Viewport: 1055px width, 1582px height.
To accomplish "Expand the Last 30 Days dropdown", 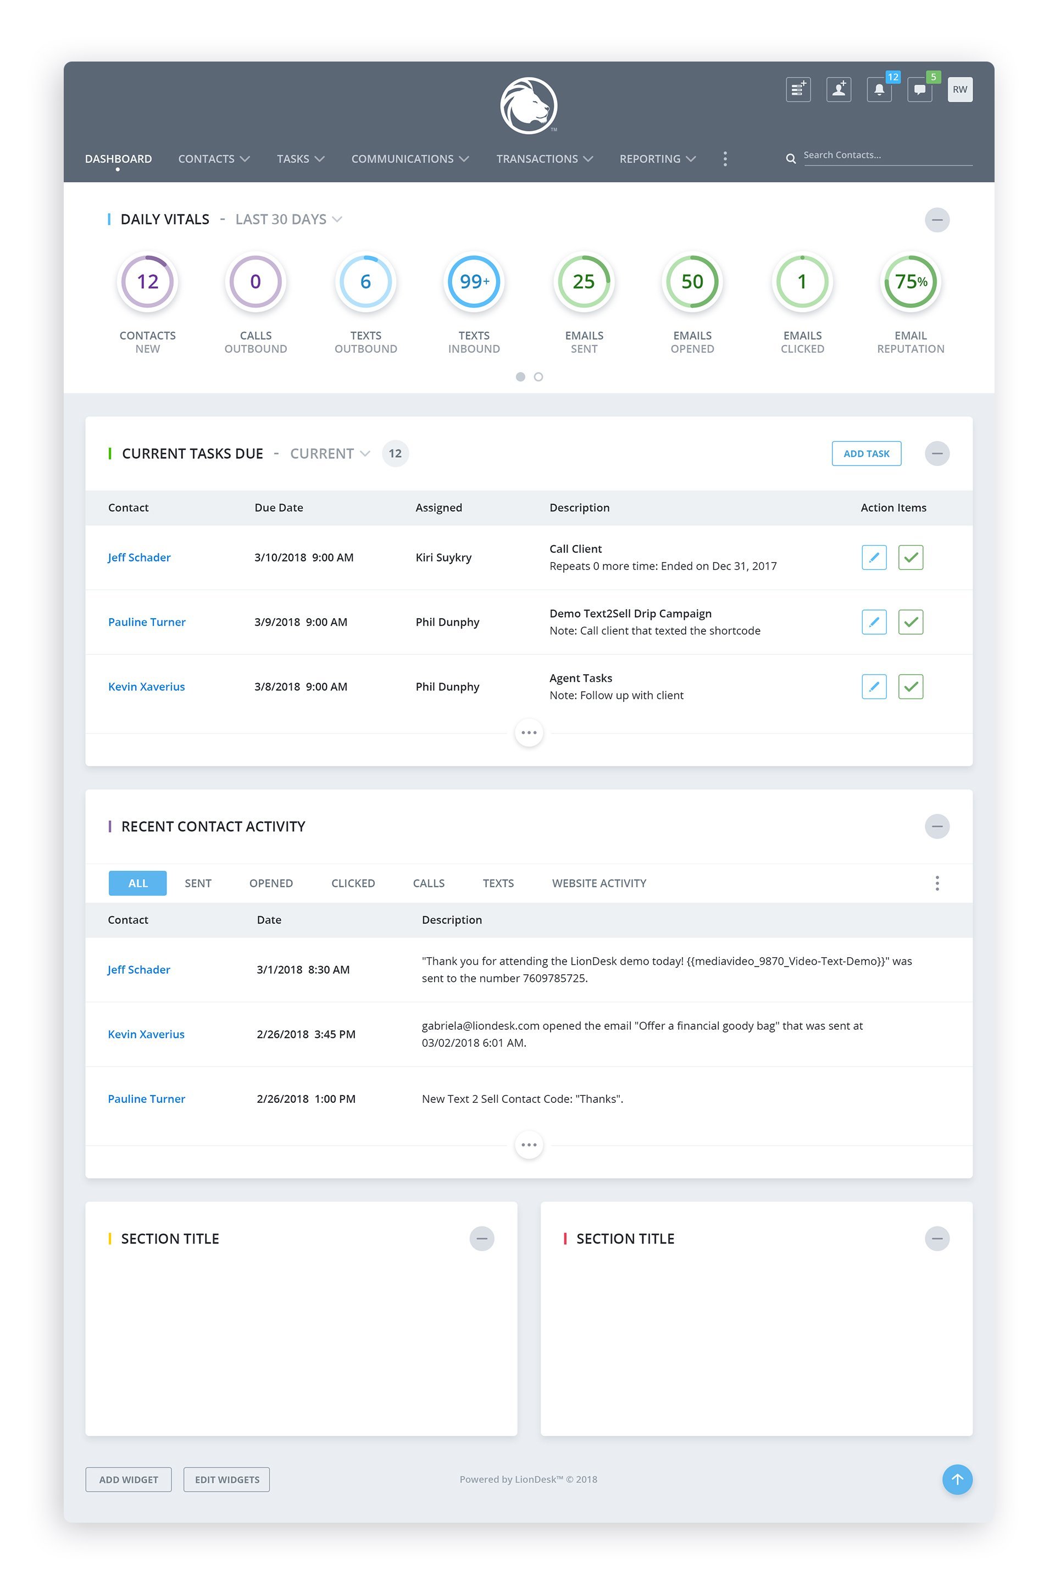I will (x=288, y=219).
